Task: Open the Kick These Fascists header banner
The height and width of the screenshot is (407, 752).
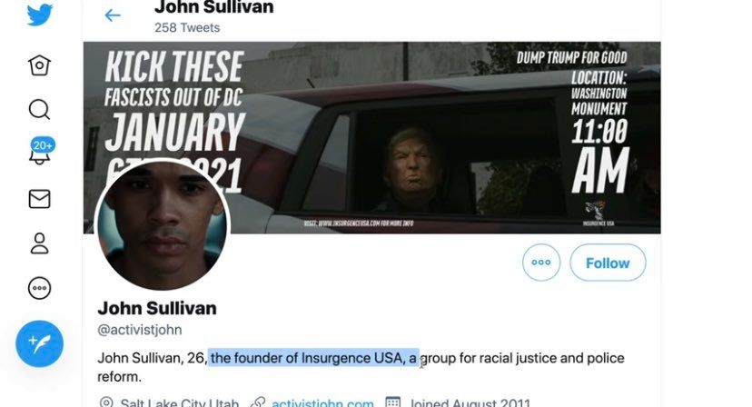Action: coord(372,138)
